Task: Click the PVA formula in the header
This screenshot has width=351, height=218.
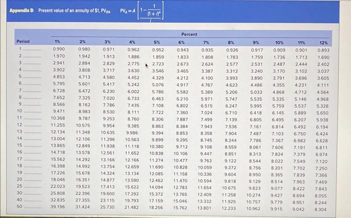Action: 141,10
